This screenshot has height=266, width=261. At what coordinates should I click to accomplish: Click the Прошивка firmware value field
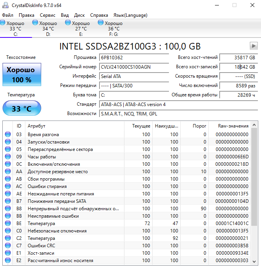[x=135, y=57]
